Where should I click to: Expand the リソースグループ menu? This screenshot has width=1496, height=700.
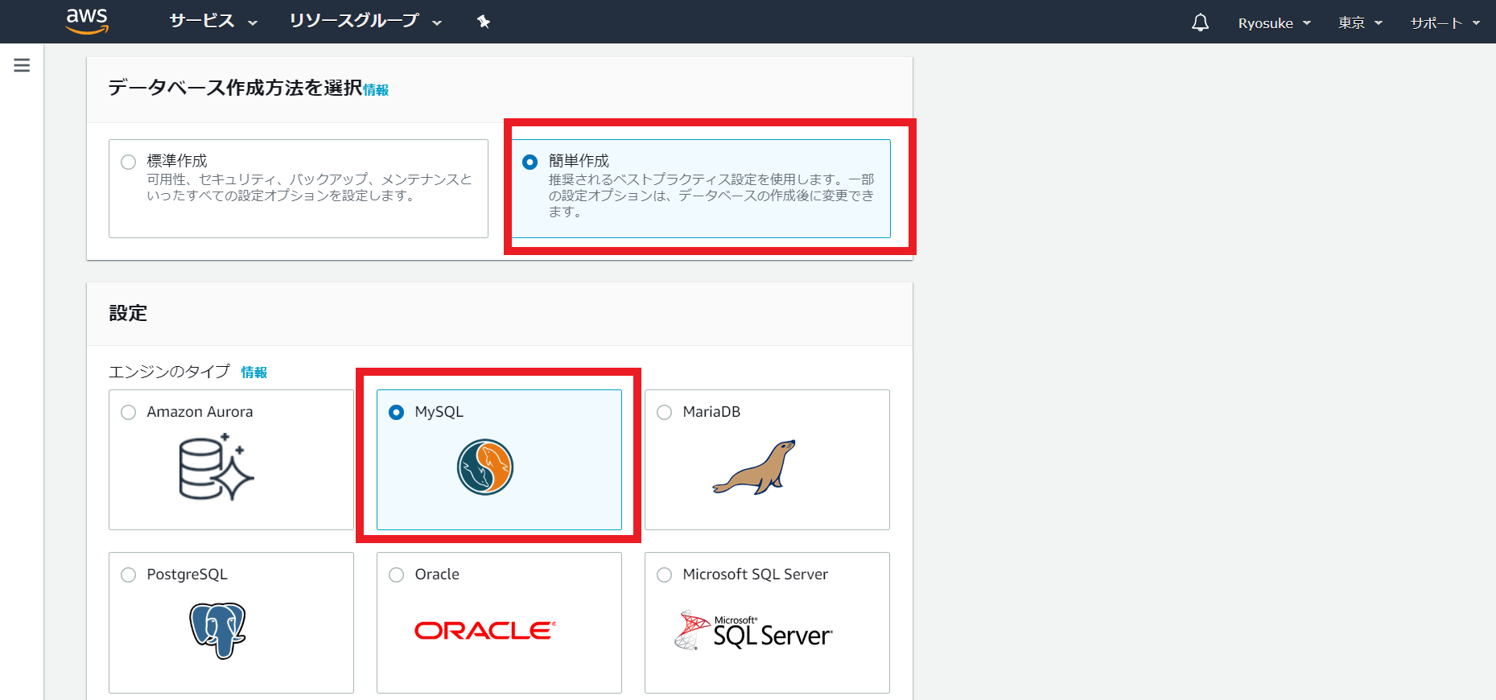pyautogui.click(x=365, y=22)
